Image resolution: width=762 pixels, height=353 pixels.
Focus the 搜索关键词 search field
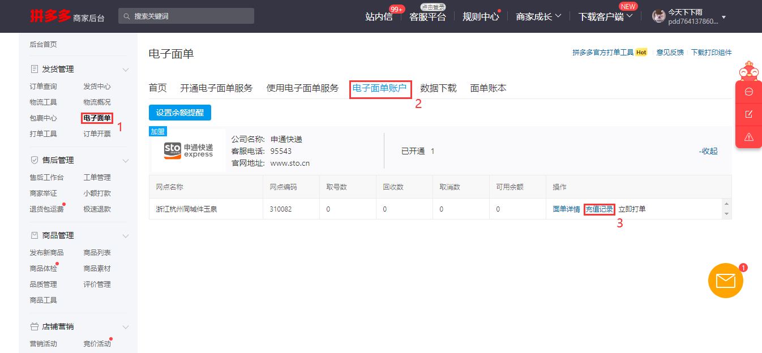[x=186, y=16]
